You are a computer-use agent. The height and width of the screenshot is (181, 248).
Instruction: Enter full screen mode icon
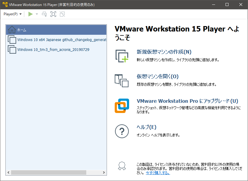coord(53,14)
